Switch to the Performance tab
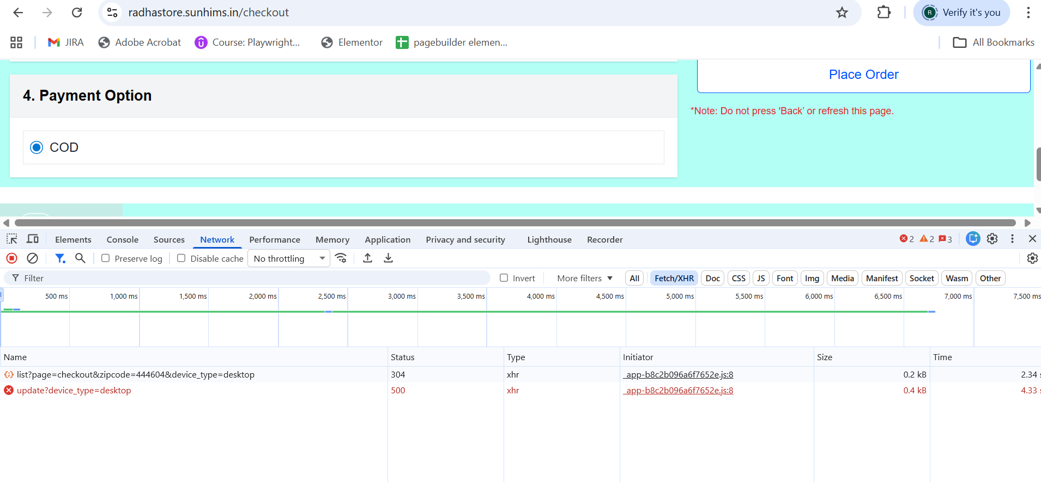Screen dimensions: 1041x482 pos(275,240)
